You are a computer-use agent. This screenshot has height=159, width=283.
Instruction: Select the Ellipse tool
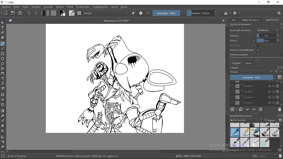[x=3, y=59]
